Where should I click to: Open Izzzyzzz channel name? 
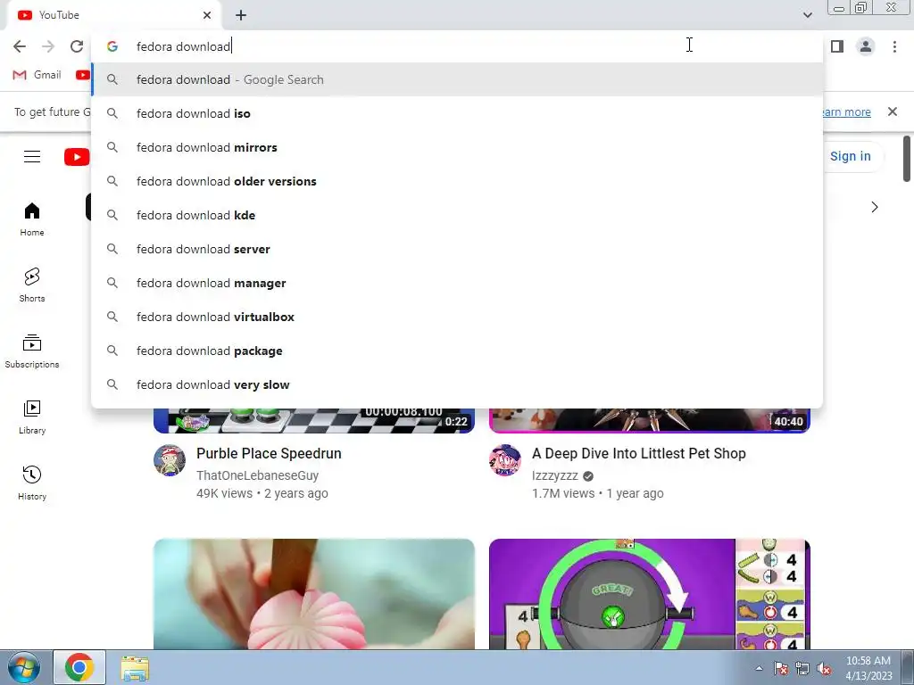click(555, 475)
